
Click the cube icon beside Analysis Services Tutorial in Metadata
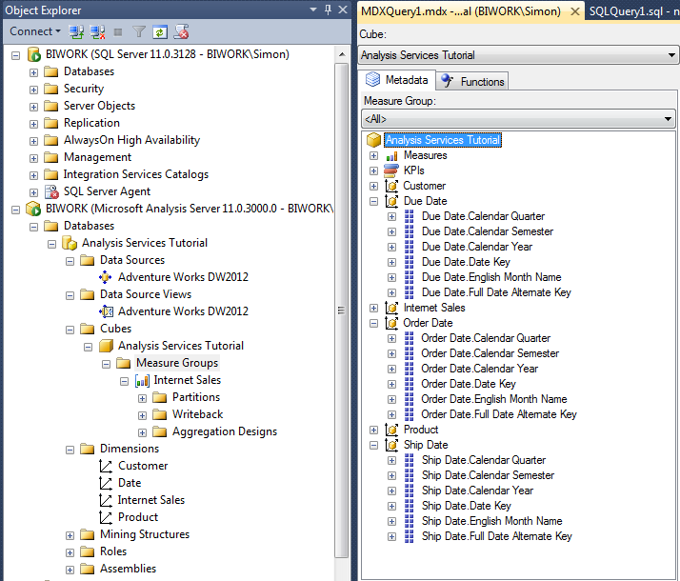click(x=374, y=140)
